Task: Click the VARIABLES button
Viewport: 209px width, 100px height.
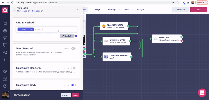Action: coord(67,36)
